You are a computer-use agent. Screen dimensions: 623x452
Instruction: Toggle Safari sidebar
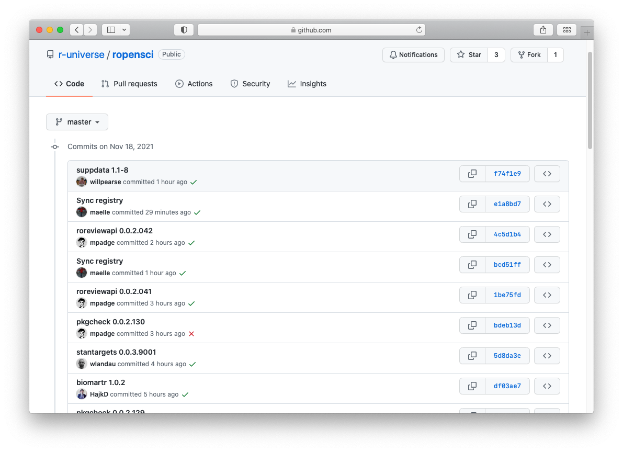(111, 30)
